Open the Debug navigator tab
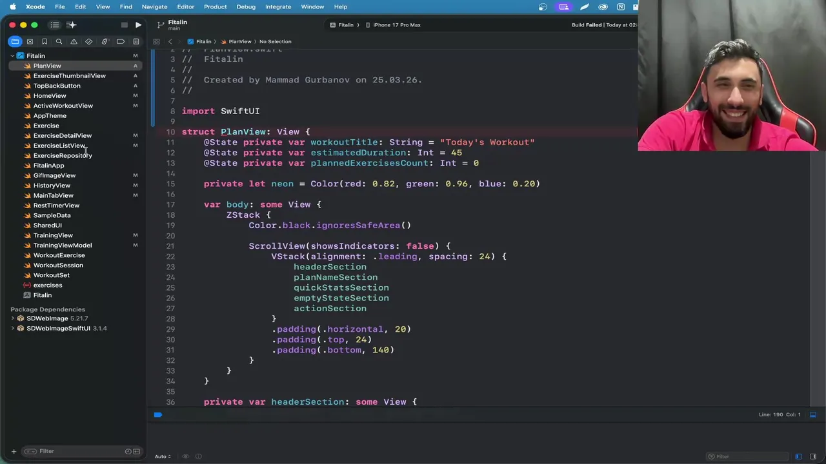826x464 pixels. 105,41
